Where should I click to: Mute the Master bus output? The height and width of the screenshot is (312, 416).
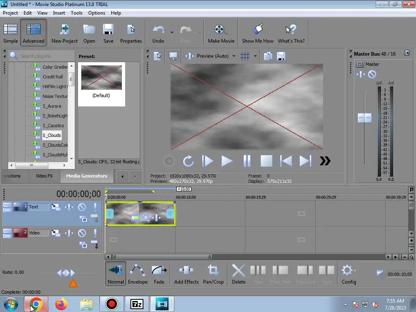[372, 75]
